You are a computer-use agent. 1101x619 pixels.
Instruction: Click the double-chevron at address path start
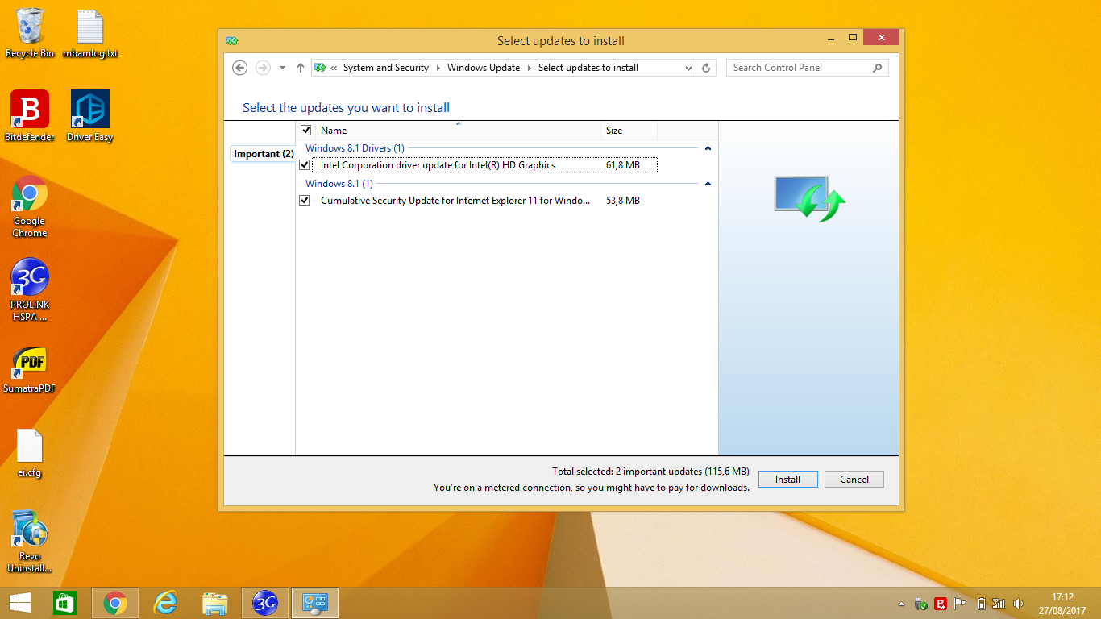point(334,68)
